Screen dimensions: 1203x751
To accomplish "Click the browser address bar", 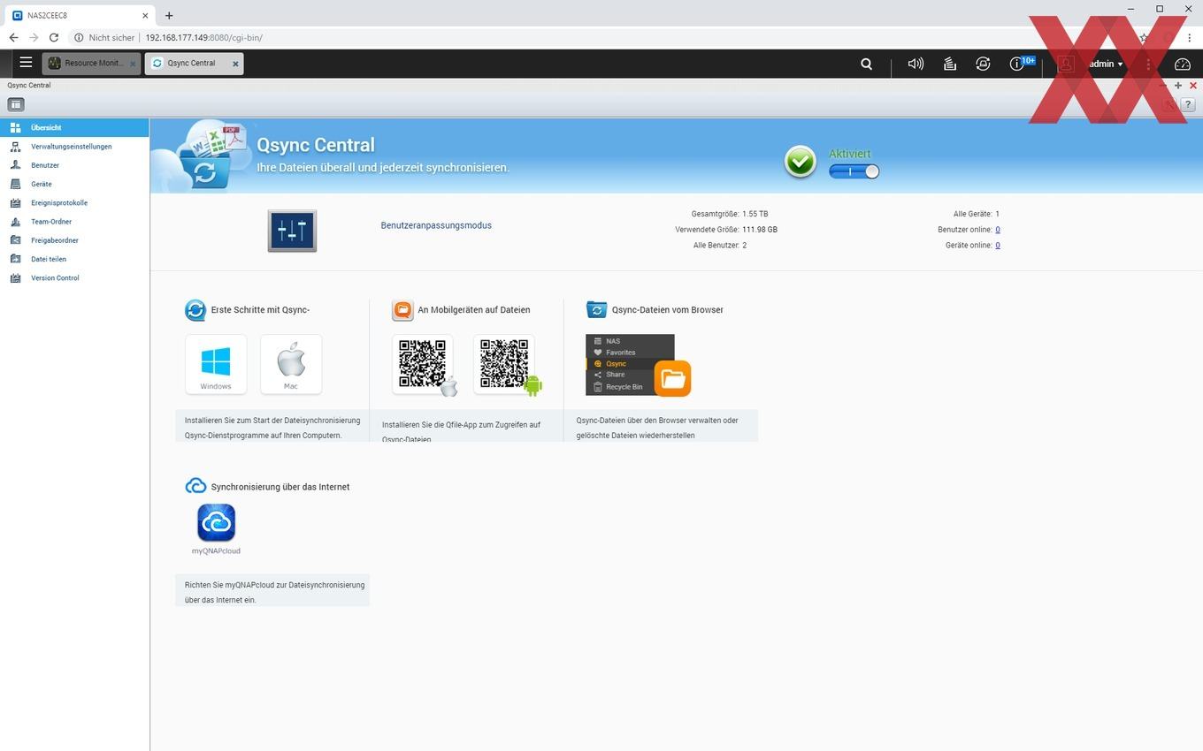I will 601,38.
